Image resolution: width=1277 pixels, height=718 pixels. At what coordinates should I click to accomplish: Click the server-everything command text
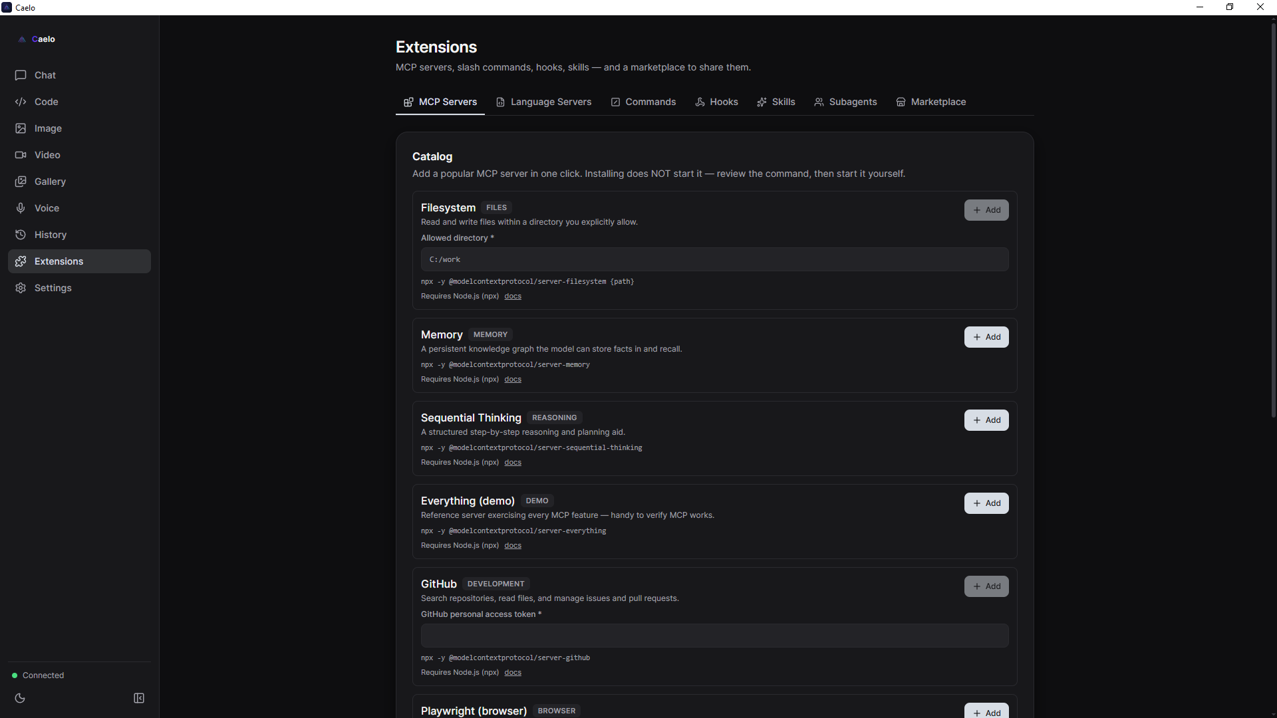[x=513, y=531]
